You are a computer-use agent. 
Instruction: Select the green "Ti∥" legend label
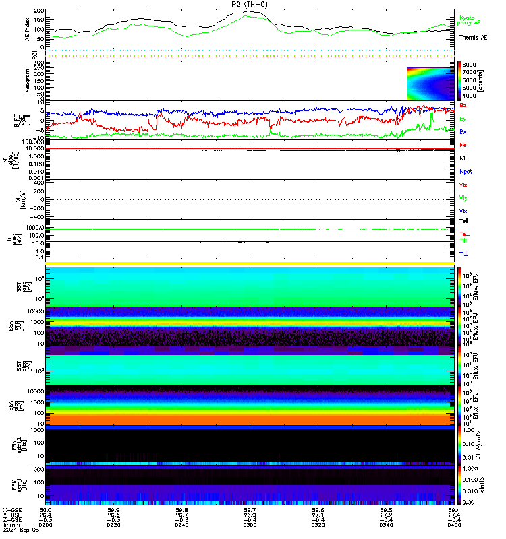point(463,241)
